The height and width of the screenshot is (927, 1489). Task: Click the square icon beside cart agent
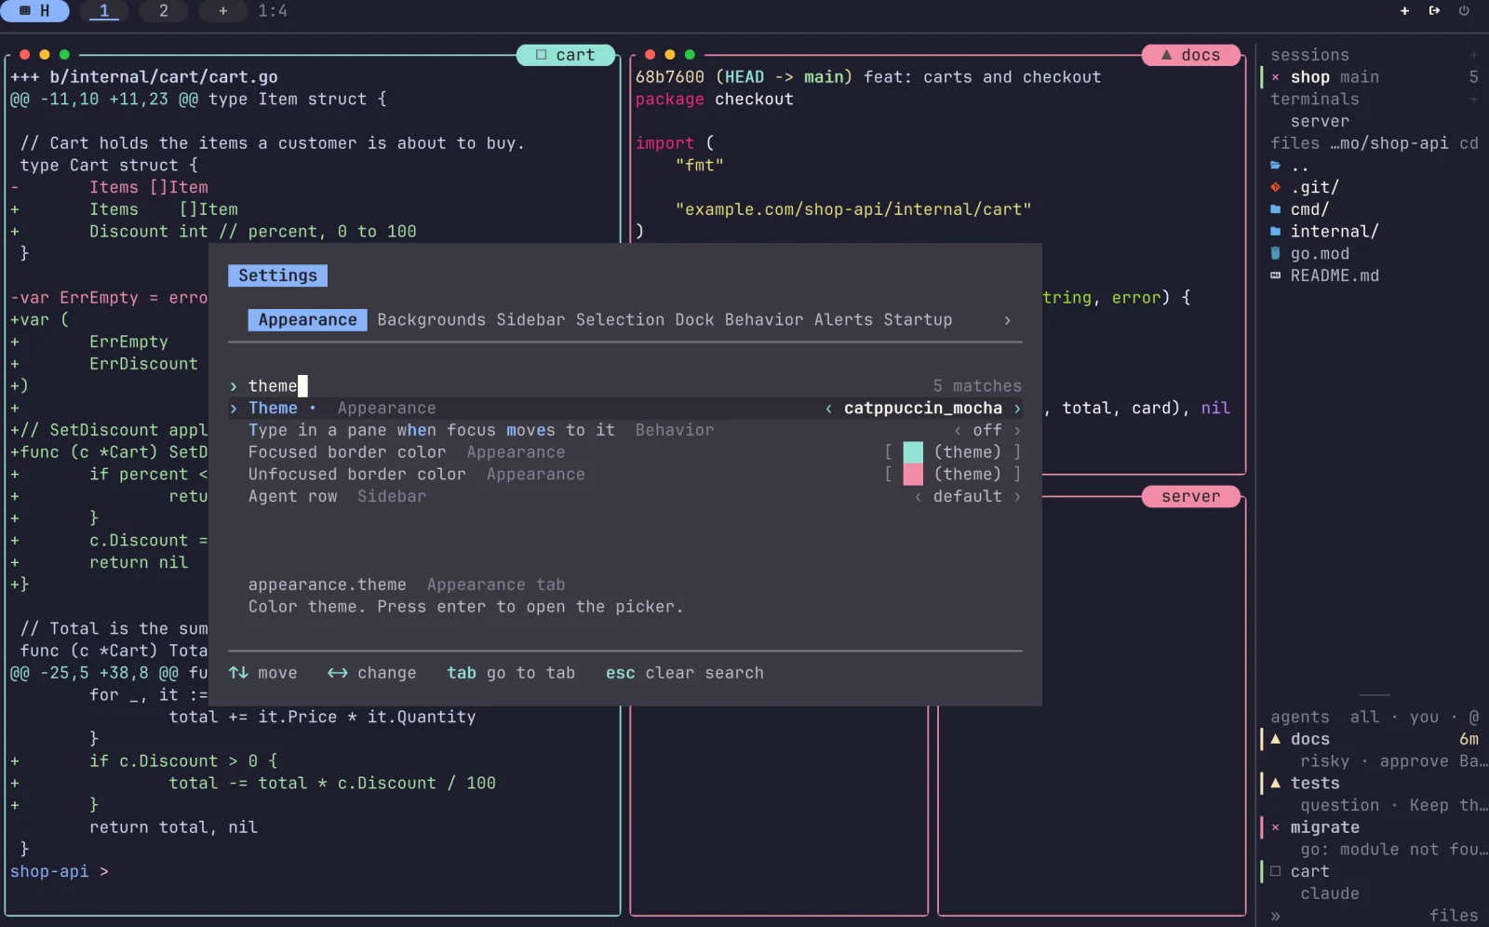click(x=1275, y=871)
